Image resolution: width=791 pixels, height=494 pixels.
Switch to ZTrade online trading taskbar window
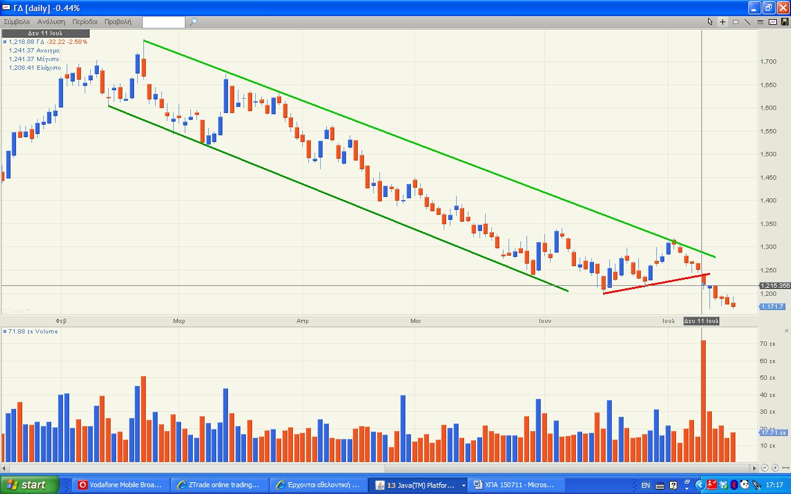click(x=219, y=485)
